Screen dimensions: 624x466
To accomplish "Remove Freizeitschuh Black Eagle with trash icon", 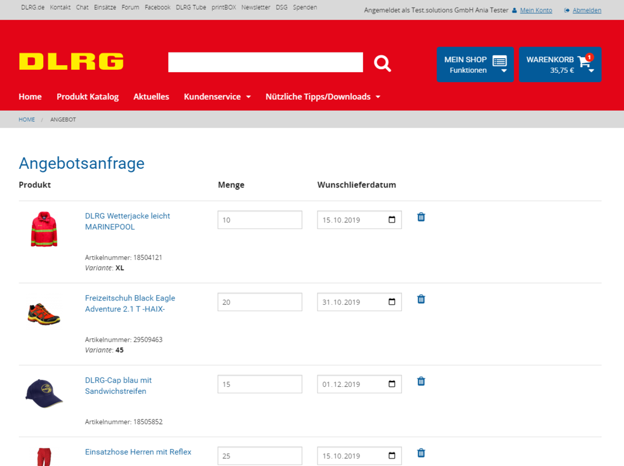I will [421, 299].
